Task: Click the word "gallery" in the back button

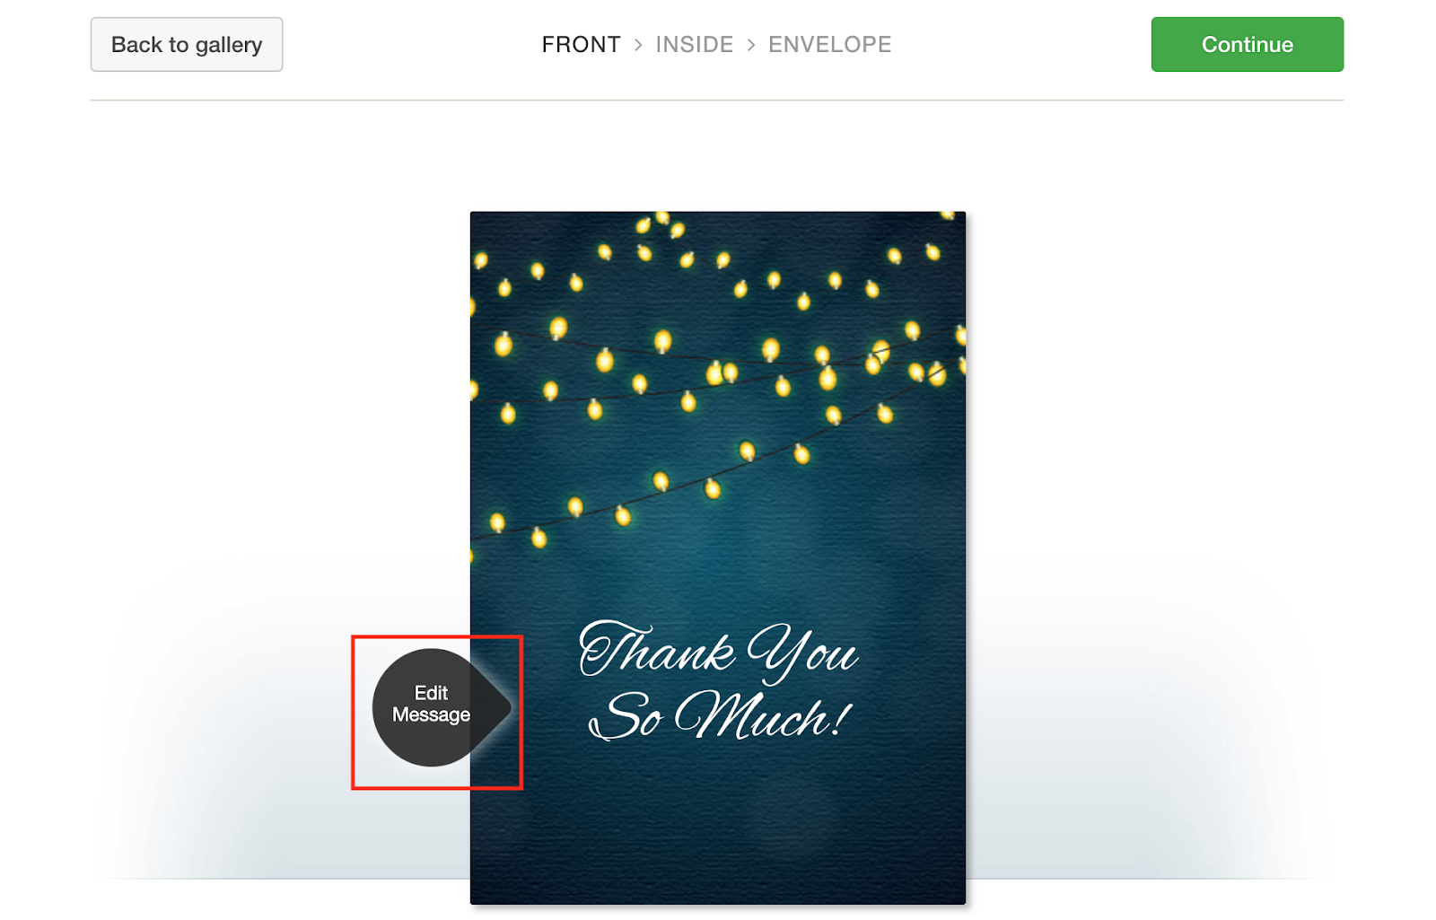Action: tap(229, 45)
